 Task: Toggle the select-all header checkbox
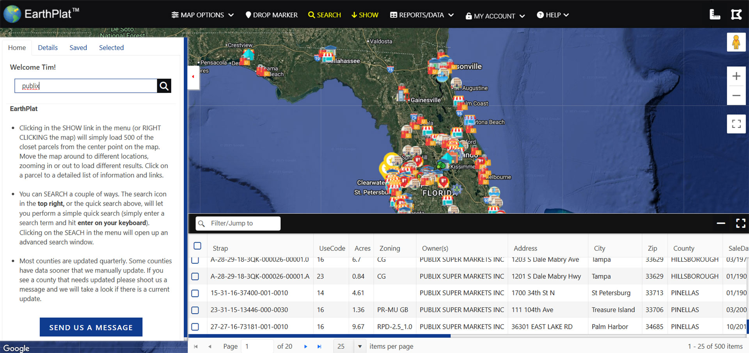pos(197,246)
